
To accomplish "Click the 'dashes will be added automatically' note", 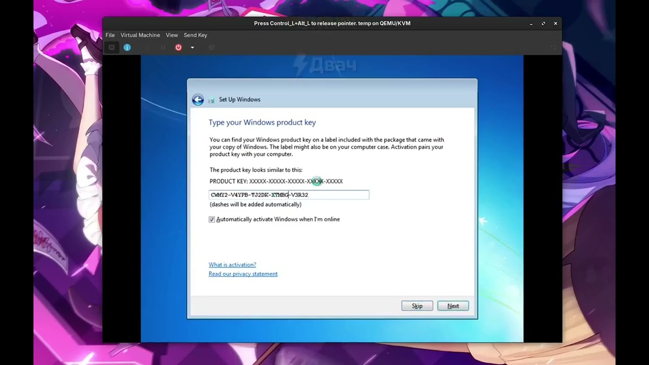I will coord(256,204).
